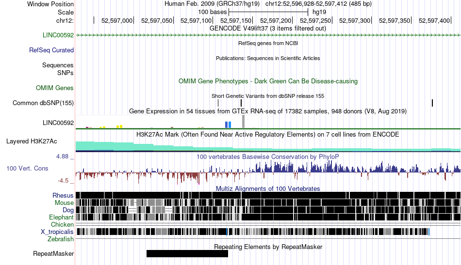Click the 52,597,200 ruler position
The width and height of the screenshot is (461, 265).
pos(276,20)
